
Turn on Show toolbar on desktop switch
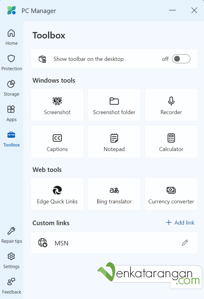click(x=181, y=59)
